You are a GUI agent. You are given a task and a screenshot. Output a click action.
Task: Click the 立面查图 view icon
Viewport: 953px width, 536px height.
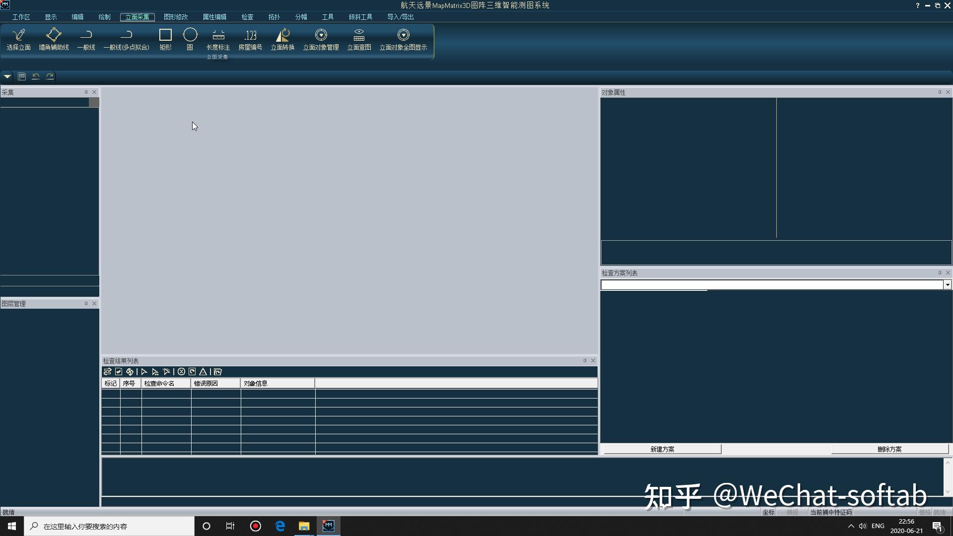(359, 39)
